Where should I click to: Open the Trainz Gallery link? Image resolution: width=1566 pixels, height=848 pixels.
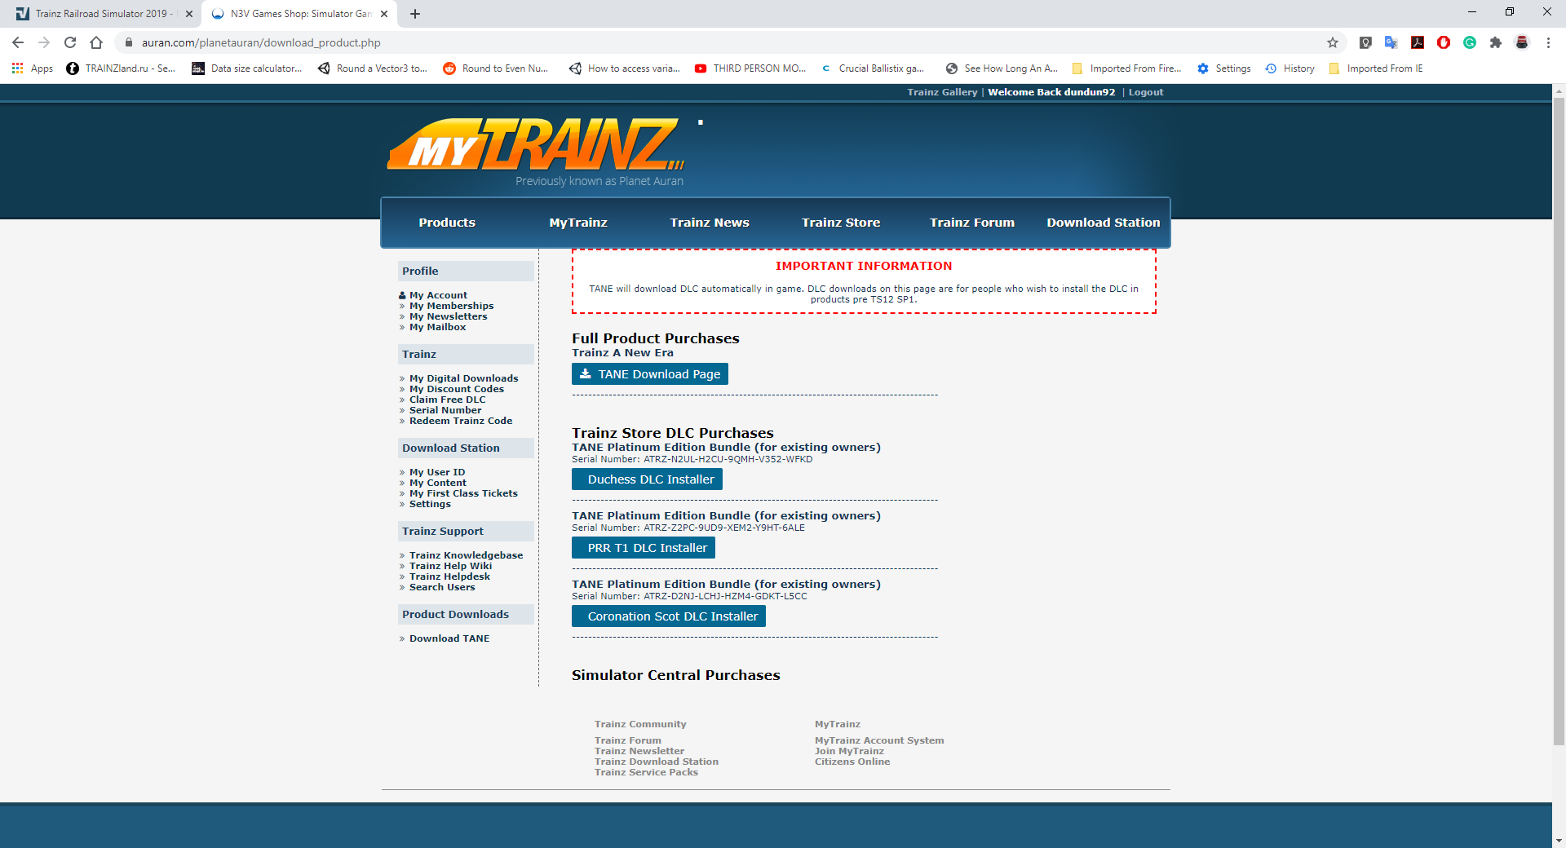click(x=942, y=92)
